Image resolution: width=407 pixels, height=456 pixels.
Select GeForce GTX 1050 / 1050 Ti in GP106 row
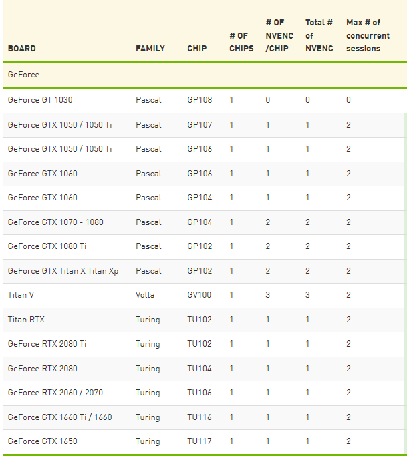click(59, 149)
